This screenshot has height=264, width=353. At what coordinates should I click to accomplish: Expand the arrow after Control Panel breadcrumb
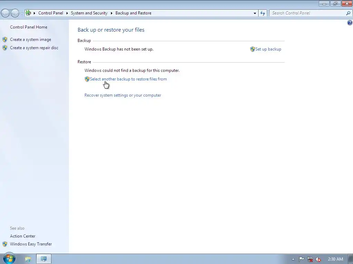[x=67, y=13]
